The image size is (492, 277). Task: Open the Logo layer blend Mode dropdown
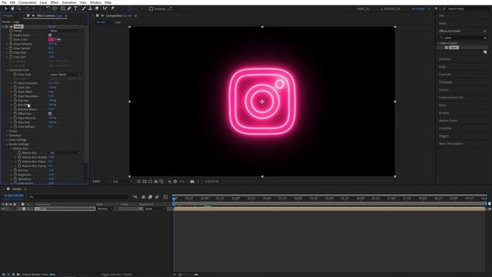tap(105, 209)
